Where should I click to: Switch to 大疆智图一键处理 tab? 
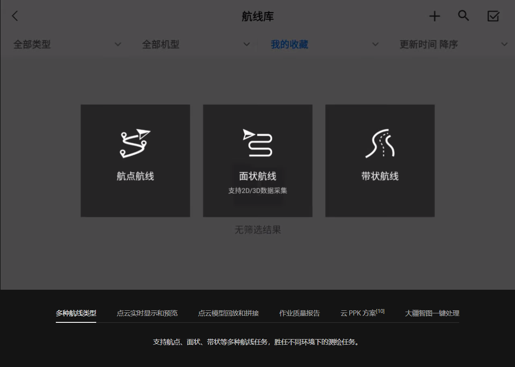tap(432, 313)
